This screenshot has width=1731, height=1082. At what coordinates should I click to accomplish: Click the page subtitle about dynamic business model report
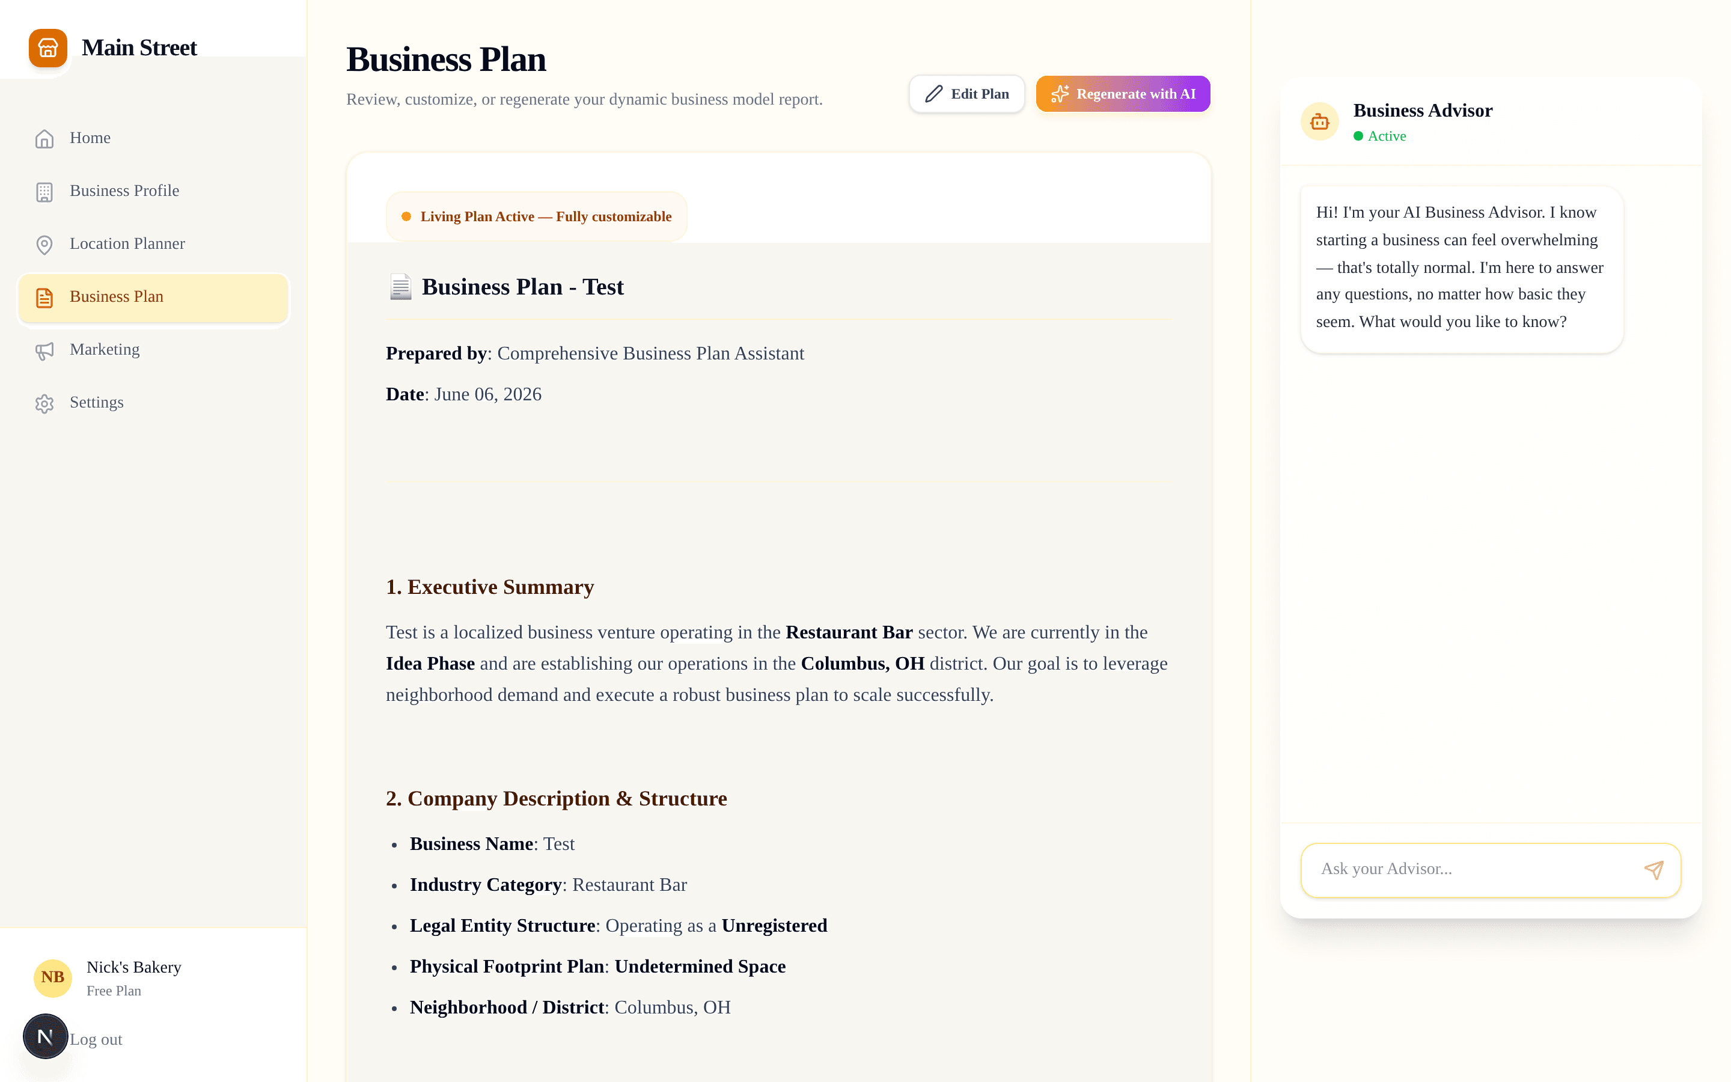point(584,99)
